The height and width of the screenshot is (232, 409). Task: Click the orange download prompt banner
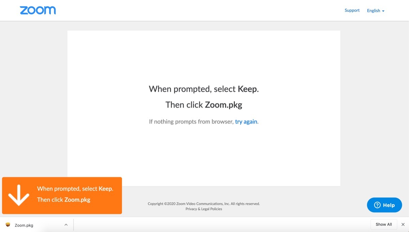tap(62, 195)
